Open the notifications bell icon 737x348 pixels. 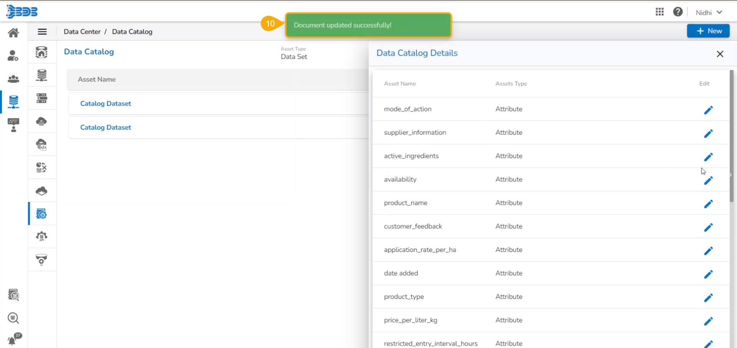[x=13, y=340]
